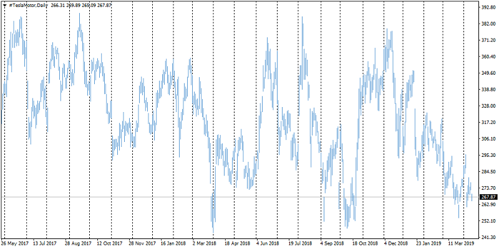Click the 328.00 price axis label
The height and width of the screenshot is (249, 499).
point(489,106)
